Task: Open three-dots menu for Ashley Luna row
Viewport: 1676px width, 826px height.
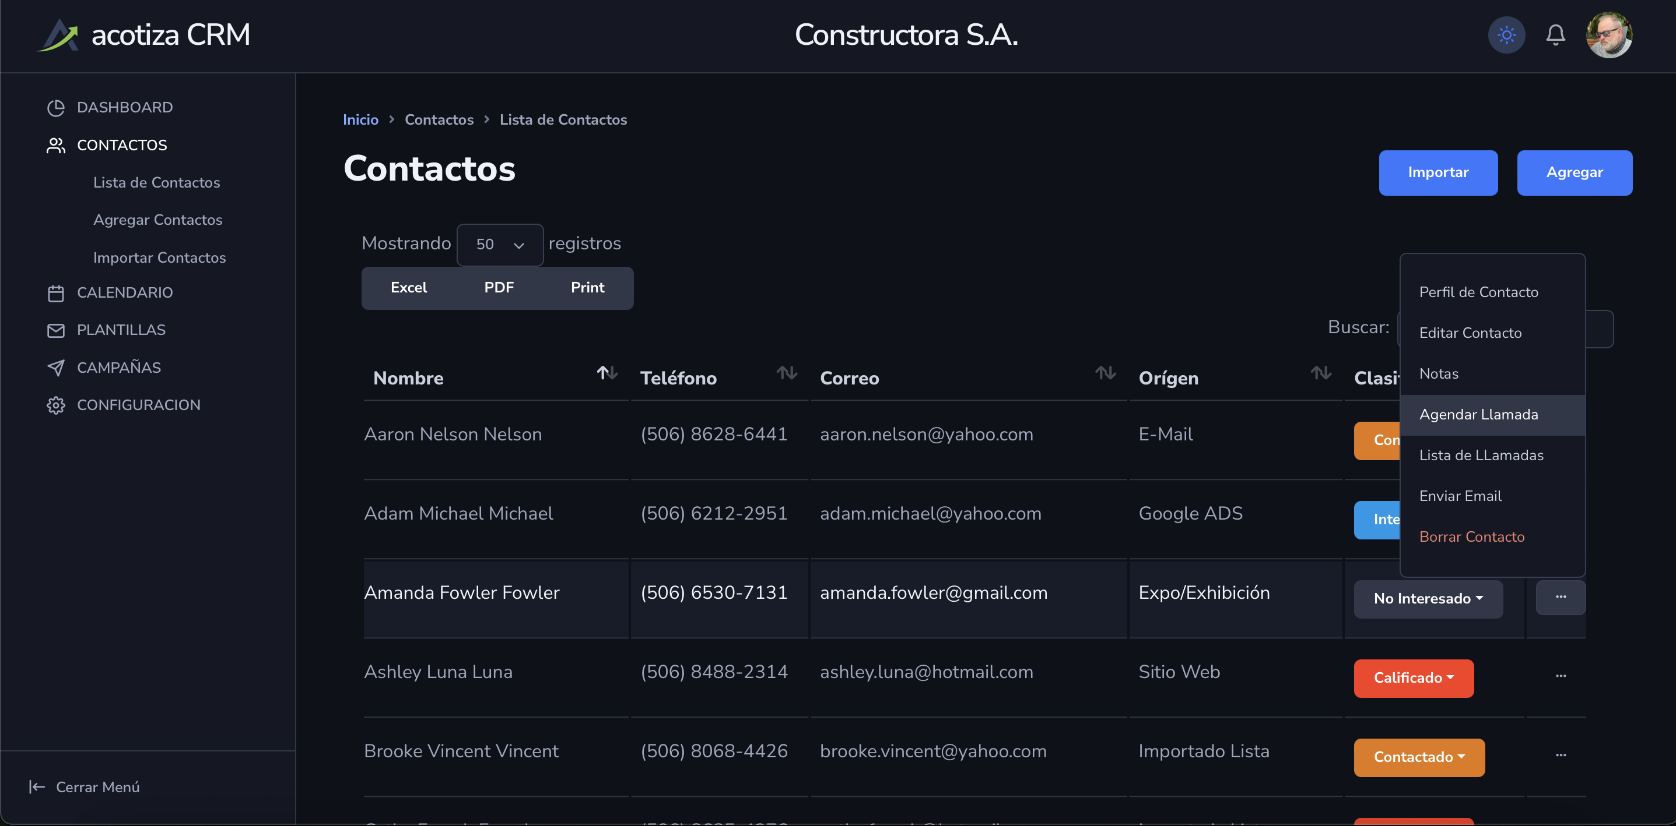Action: coord(1560,676)
